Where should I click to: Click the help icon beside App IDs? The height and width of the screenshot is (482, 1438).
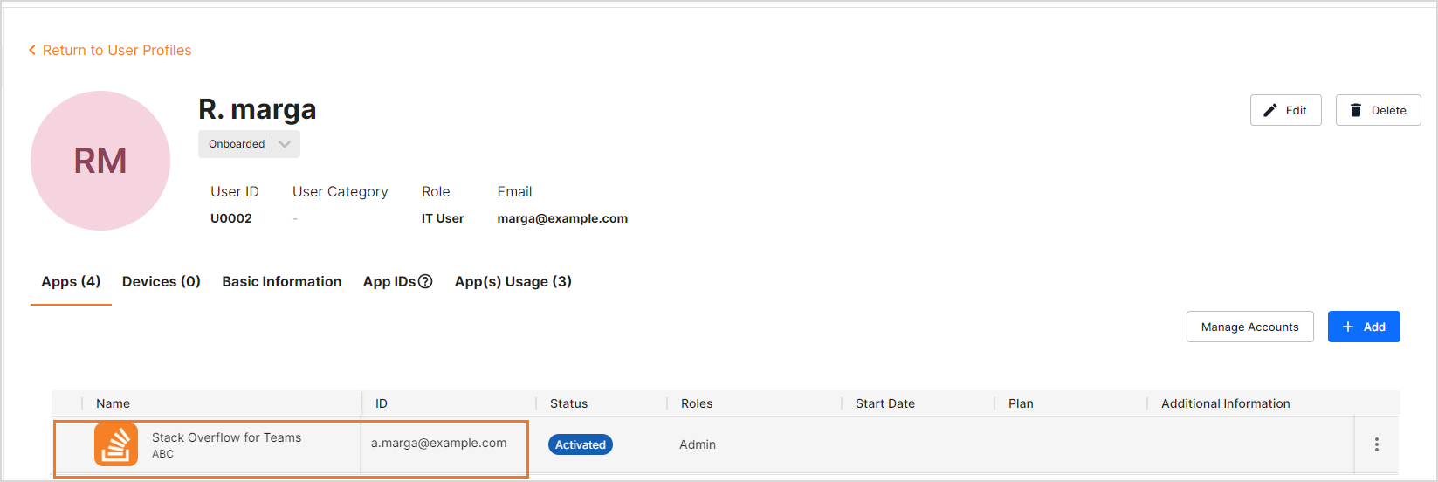tap(425, 281)
